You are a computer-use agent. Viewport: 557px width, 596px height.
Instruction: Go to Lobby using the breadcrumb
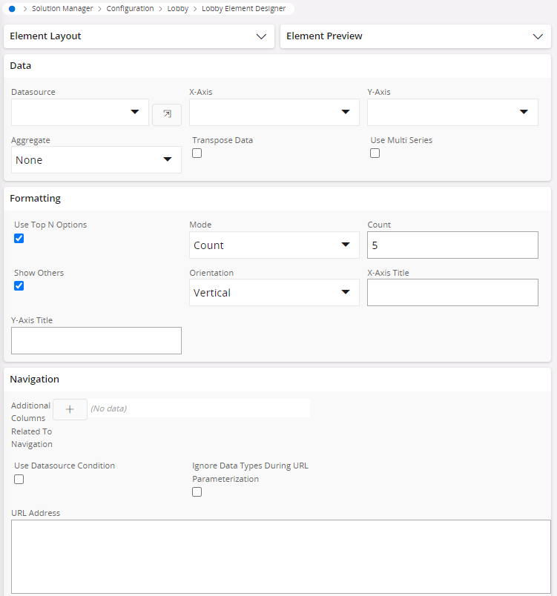[178, 8]
